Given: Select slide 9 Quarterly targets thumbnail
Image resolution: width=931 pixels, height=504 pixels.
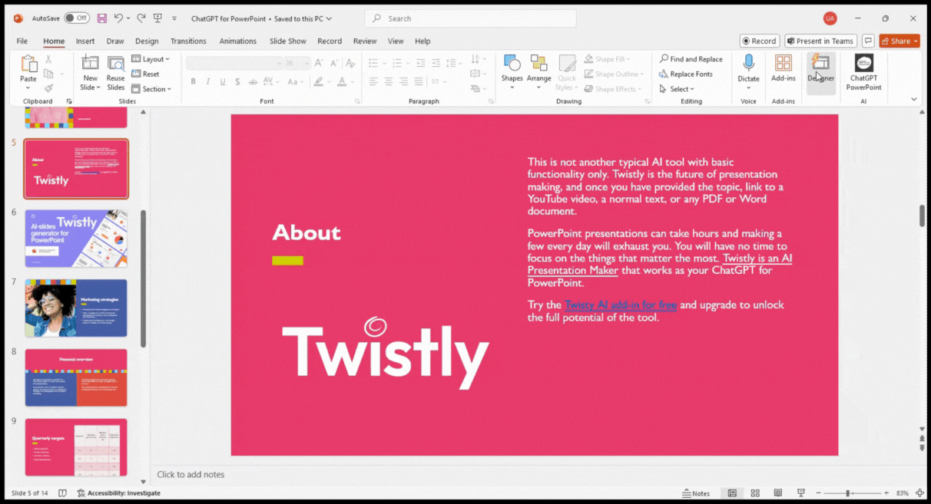Looking at the screenshot, I should point(76,447).
